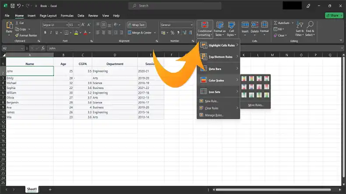Open the font name dropdown

pos(67,25)
